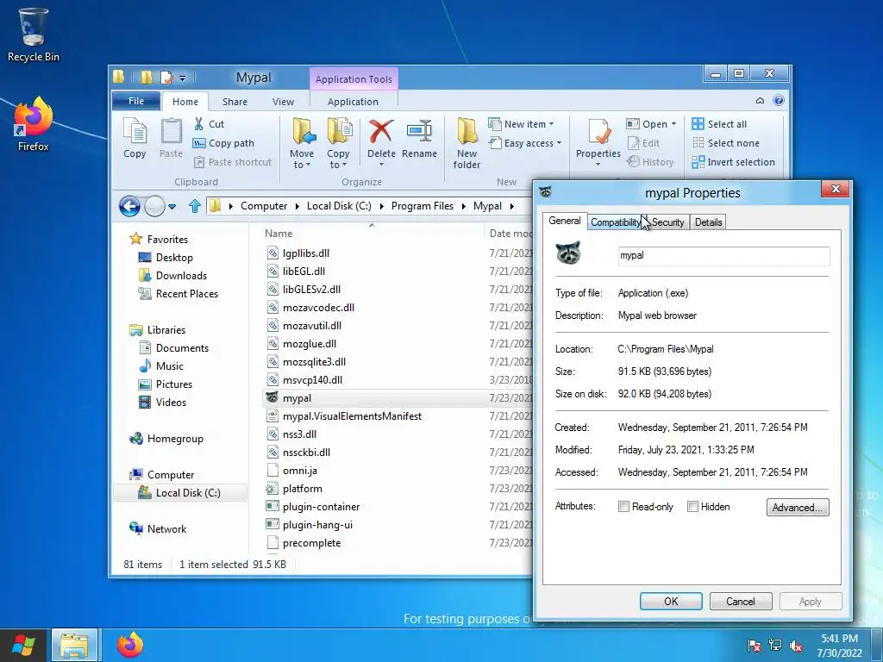Select Homegroup in navigation pane
The height and width of the screenshot is (662, 883).
click(x=175, y=439)
